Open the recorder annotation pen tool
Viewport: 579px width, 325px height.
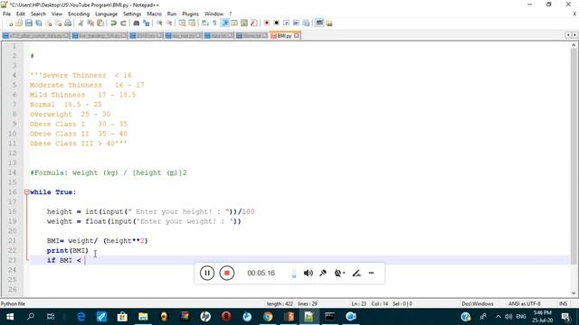pos(356,273)
